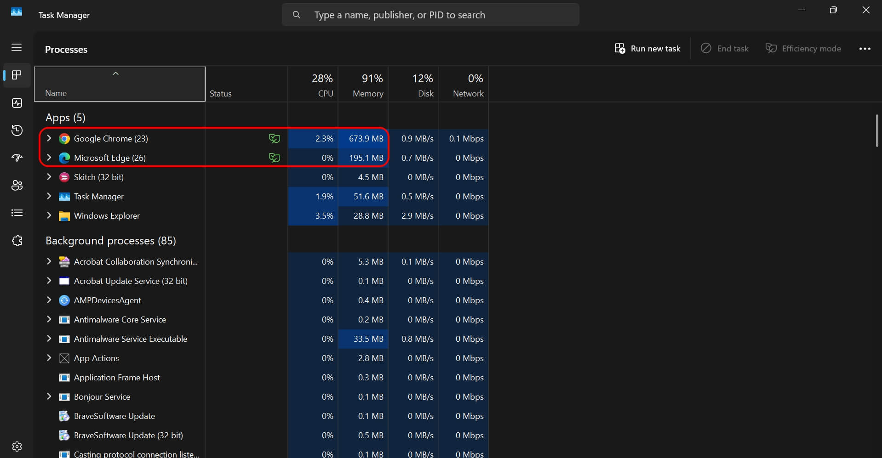Sort processes by CPU column
This screenshot has width=882, height=458.
tap(313, 84)
